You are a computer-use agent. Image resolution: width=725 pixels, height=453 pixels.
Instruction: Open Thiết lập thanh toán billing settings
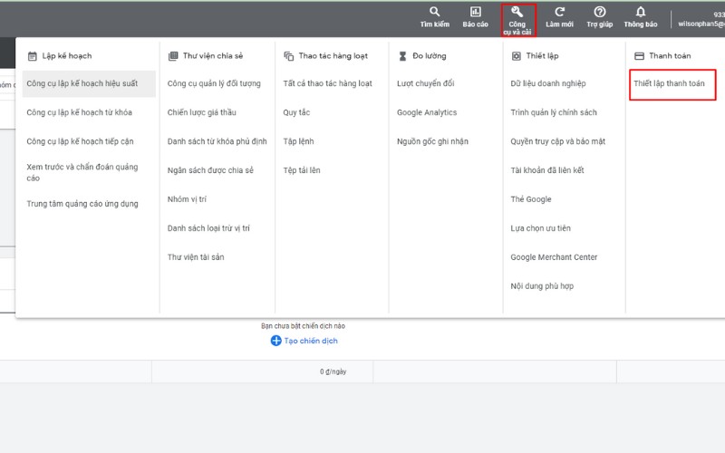point(669,83)
